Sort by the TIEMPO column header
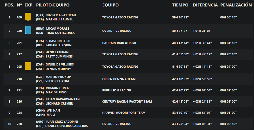254x130 pixels. (x=180, y=5)
